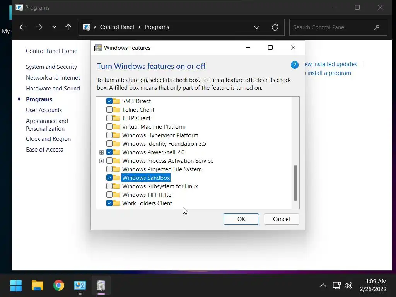
Task: Enable Windows TIFF IFilter checkbox
Action: 109,195
